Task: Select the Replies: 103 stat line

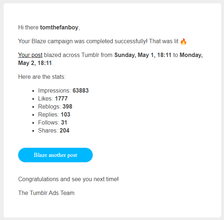Action: pos(54,115)
